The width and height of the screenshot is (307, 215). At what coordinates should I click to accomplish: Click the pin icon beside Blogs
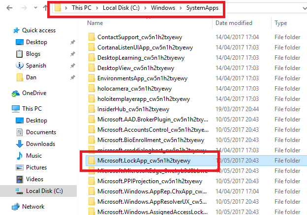tap(73, 54)
